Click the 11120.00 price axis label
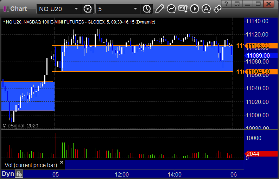Image resolution: width=279 pixels, height=179 pixels. coord(257,34)
